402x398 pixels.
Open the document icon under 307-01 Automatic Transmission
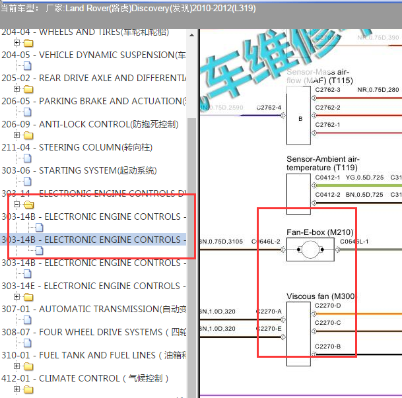coord(28,319)
